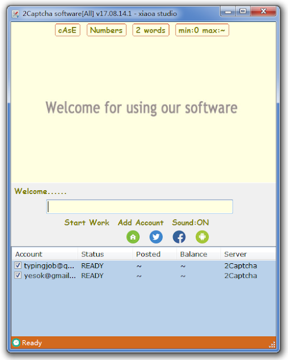
Task: Click 2Captcha server cell in yesok row
Action: [x=240, y=276]
